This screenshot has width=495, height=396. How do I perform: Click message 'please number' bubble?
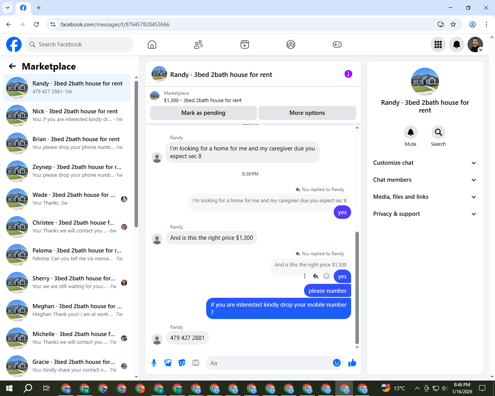point(328,291)
